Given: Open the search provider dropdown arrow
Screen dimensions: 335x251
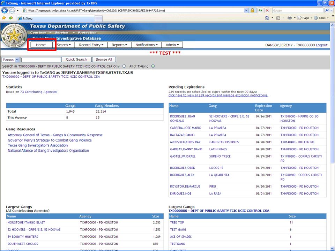Looking at the screenshot, I should [x=332, y=10].
